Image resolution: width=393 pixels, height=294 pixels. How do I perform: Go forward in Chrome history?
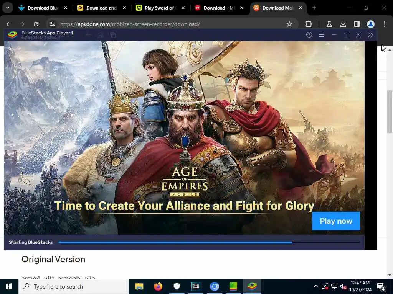[22, 24]
